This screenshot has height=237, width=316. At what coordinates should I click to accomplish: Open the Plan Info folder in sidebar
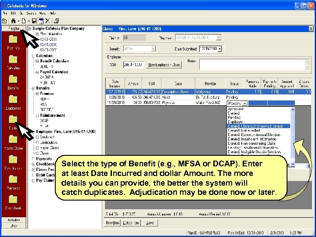(x=13, y=39)
